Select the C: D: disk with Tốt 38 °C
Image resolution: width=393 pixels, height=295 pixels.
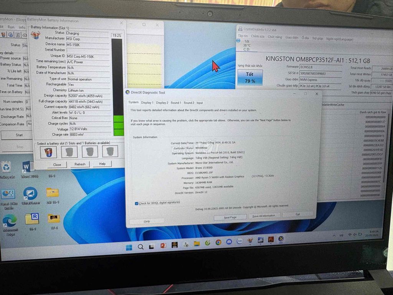tap(246, 45)
